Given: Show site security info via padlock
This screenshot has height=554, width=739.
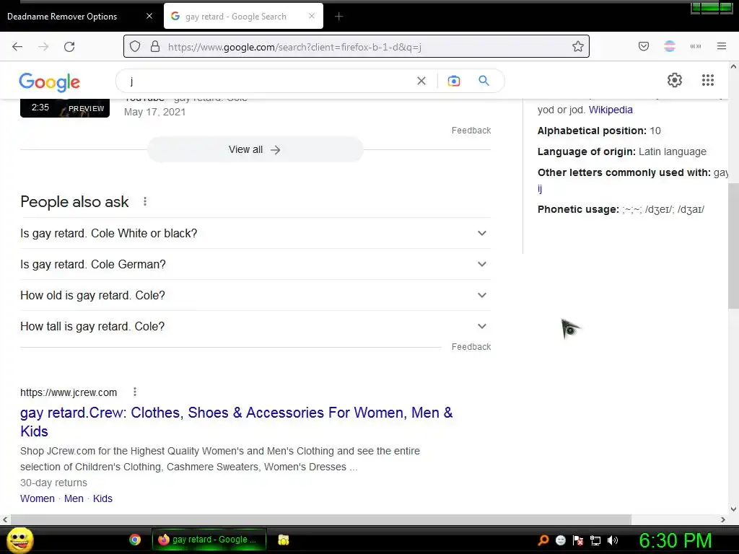Looking at the screenshot, I should pyautogui.click(x=155, y=46).
